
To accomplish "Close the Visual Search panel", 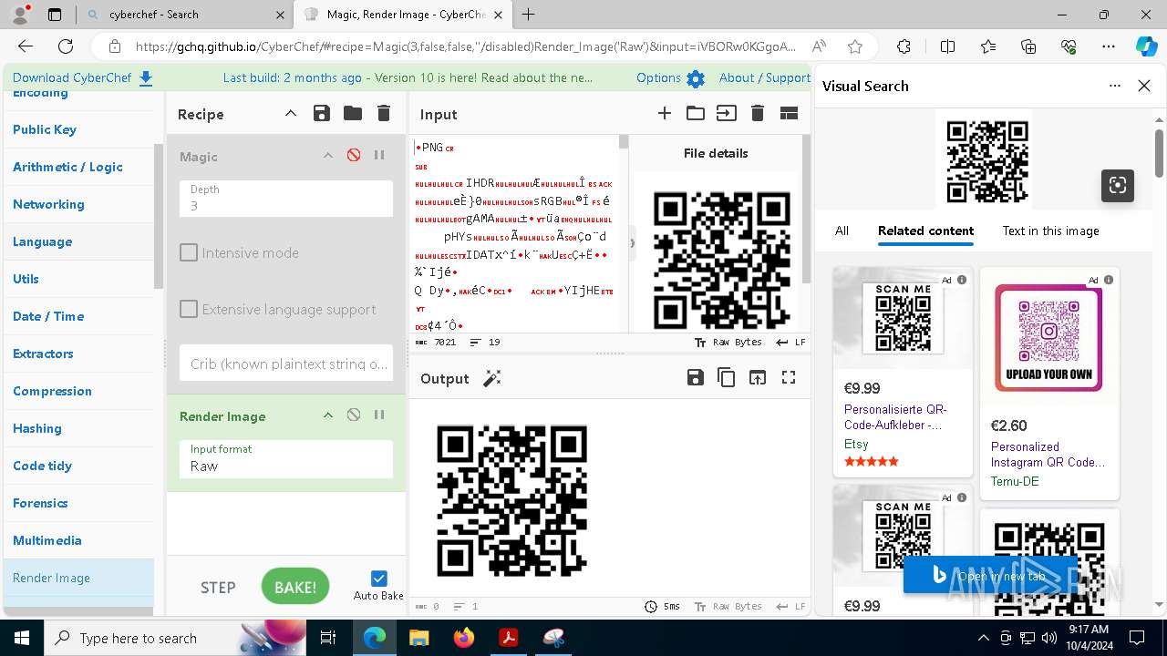I will (x=1144, y=86).
